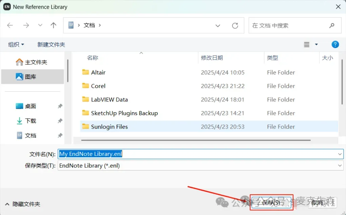Open the view options dropdown arrow
Screen dimensions: 346x215
316,44
